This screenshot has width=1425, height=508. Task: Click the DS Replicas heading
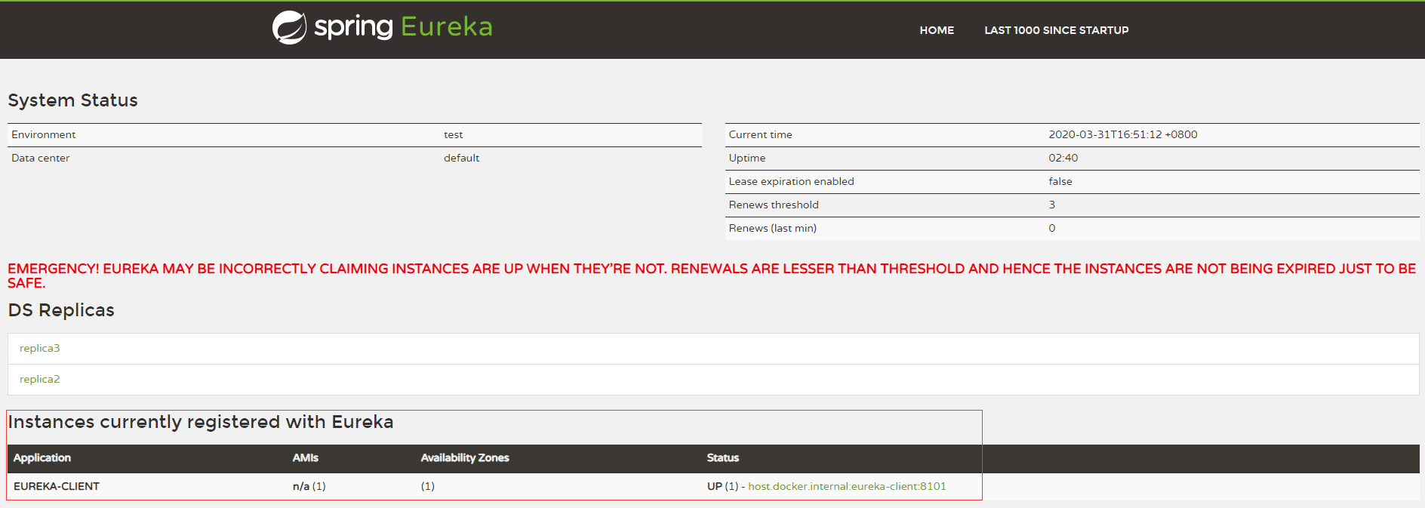pos(61,310)
